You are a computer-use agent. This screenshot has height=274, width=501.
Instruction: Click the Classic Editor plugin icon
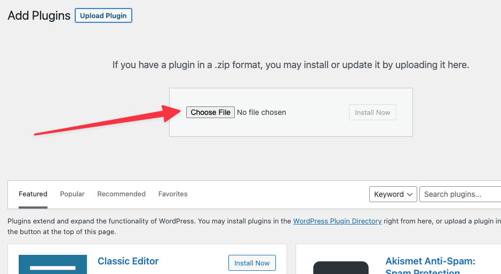coord(53,264)
